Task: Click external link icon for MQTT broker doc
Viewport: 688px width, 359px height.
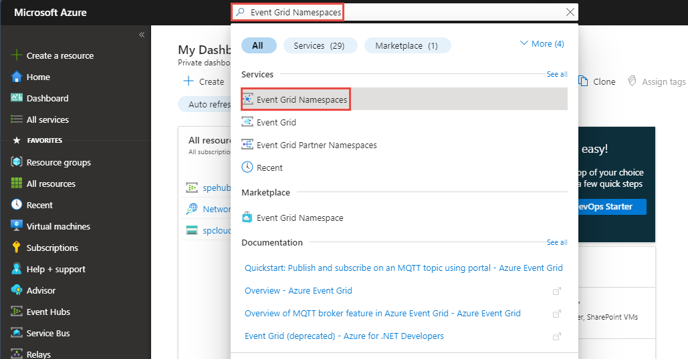Action: (x=557, y=314)
